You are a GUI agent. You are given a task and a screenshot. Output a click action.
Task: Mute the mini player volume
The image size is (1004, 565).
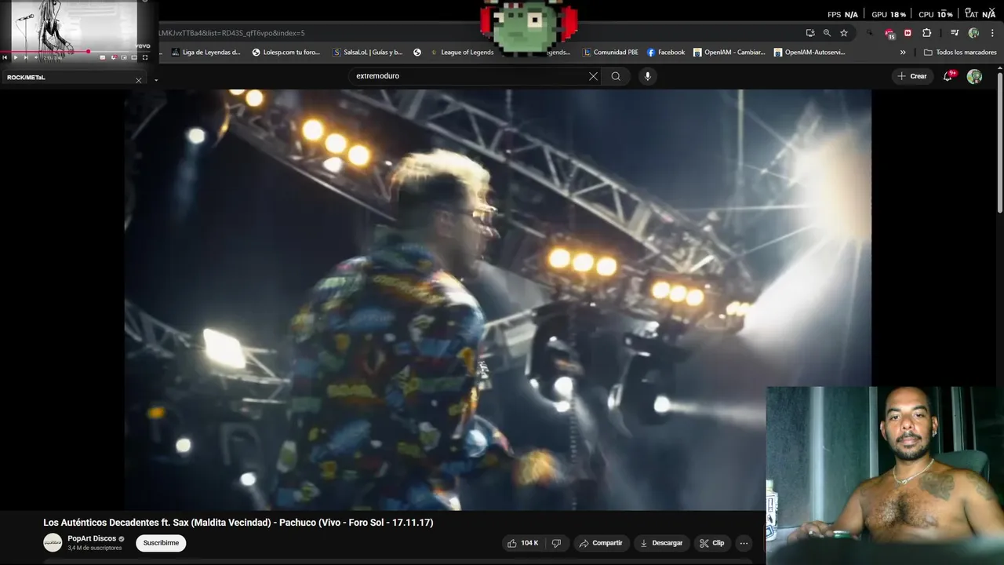coord(36,57)
